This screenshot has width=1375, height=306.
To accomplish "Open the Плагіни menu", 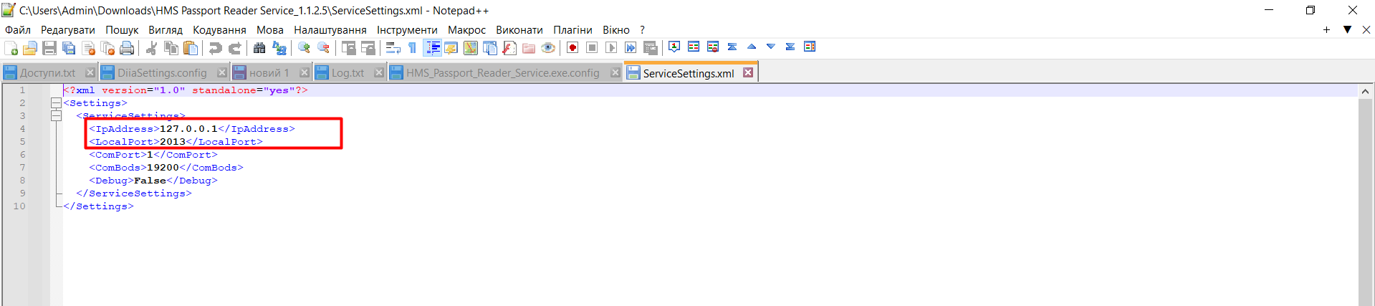I will 572,30.
